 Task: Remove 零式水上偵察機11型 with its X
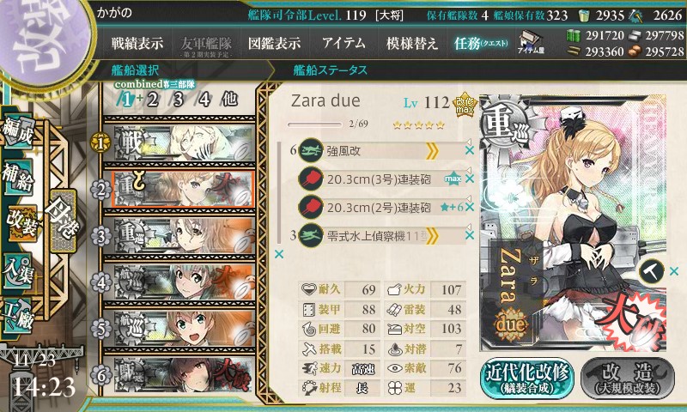[x=470, y=235]
